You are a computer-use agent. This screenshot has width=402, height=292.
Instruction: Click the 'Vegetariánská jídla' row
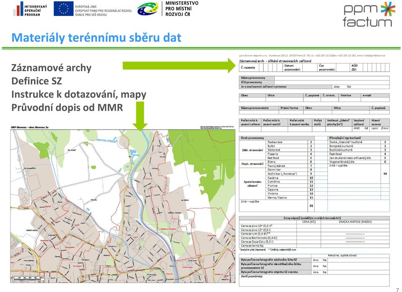[359, 161]
